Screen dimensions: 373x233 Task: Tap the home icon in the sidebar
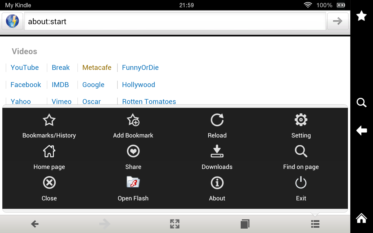pos(361,218)
